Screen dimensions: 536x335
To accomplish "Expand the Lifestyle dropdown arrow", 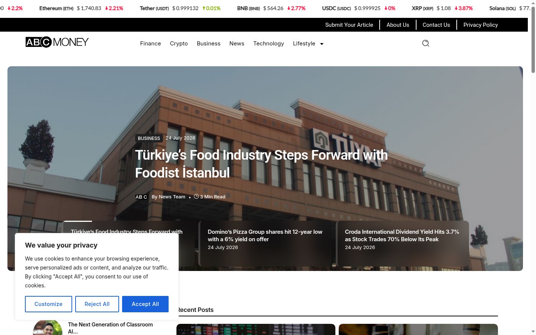I will (x=322, y=44).
